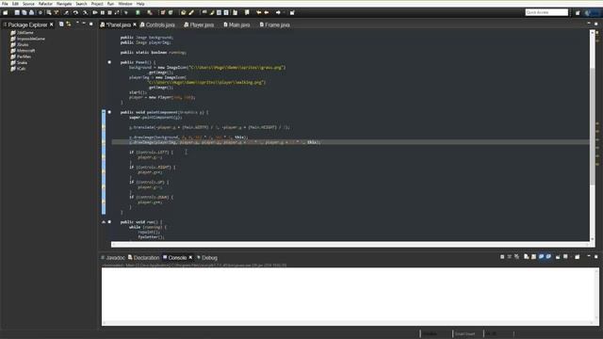Navigate forward with the right arrow icon
Image resolution: width=603 pixels, height=339 pixels.
click(278, 12)
